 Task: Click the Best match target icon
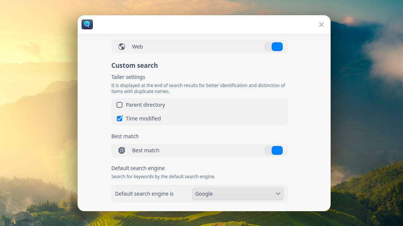pyautogui.click(x=122, y=150)
